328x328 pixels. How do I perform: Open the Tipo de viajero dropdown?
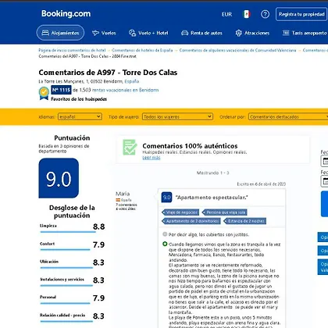[177, 116]
